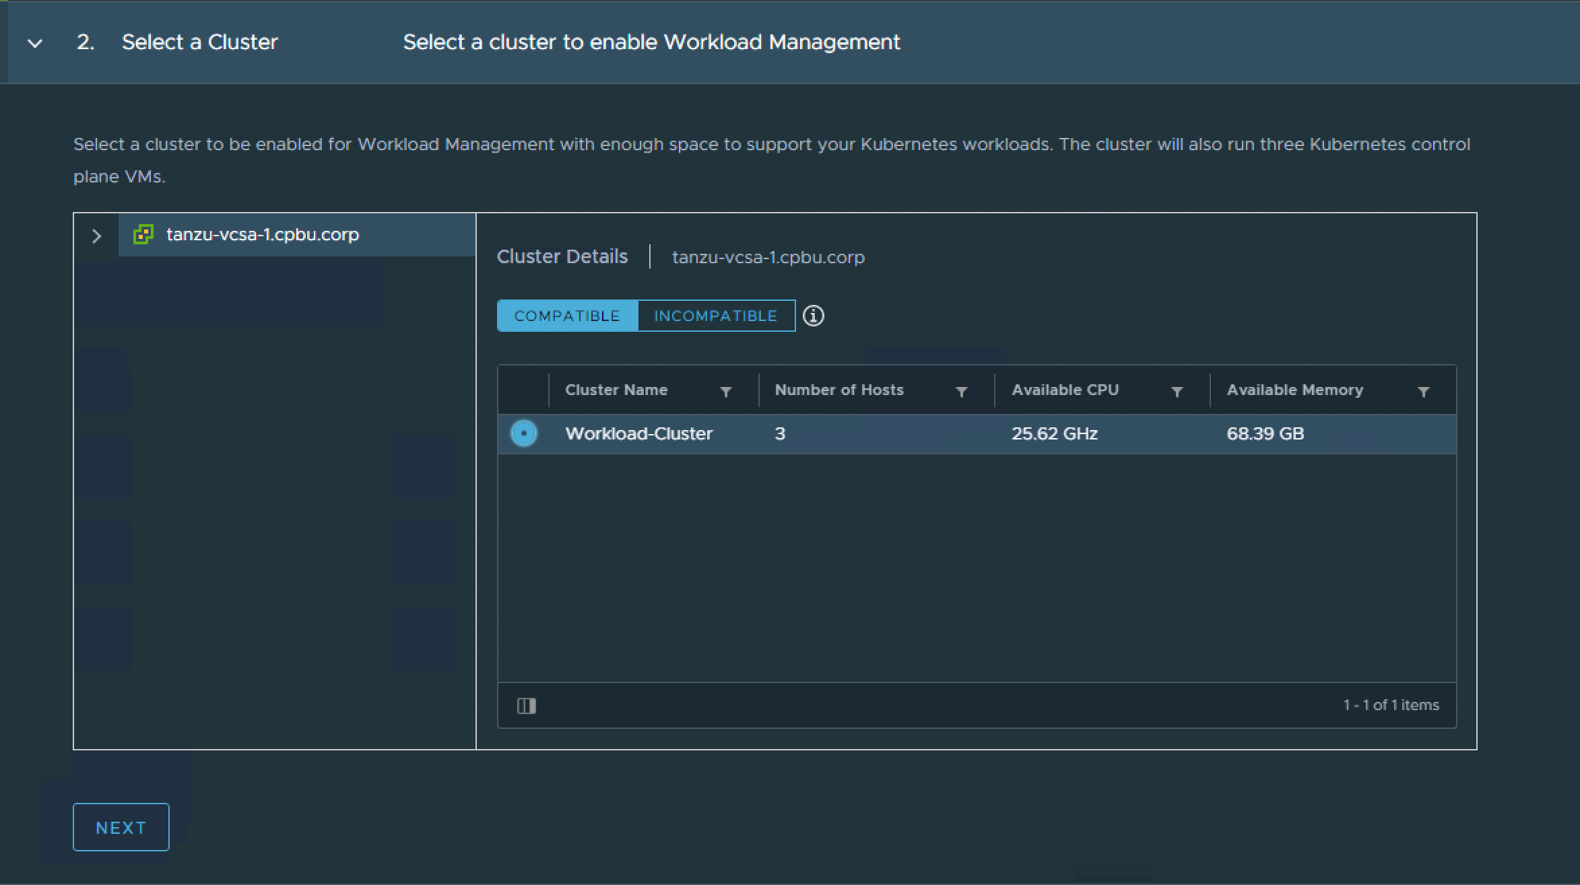Screen dimensions: 1580x885
Task: Select tanzu-vcsa-1.cpbu.corp in the tree
Action: 263,235
